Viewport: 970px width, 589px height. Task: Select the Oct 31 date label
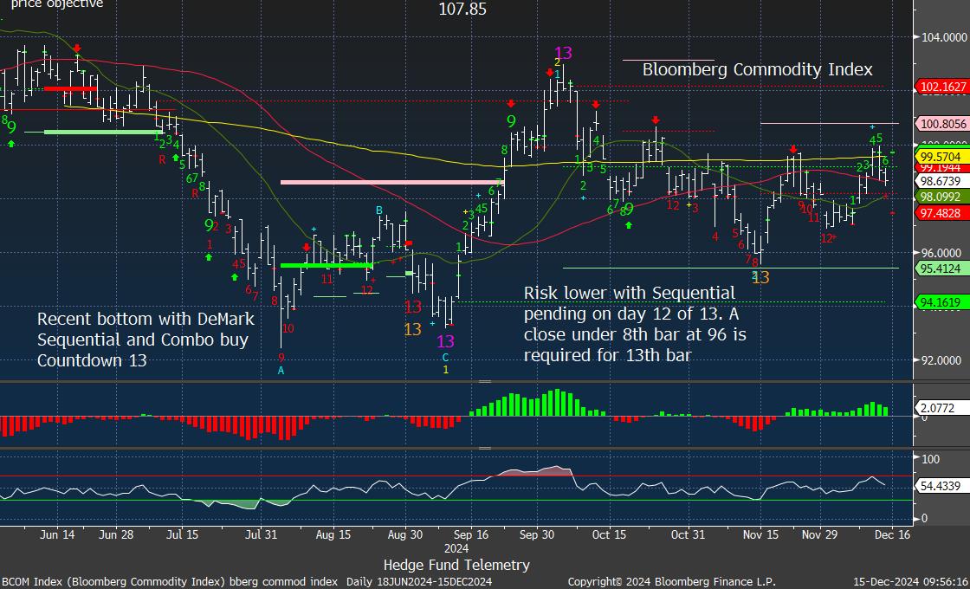pos(688,534)
